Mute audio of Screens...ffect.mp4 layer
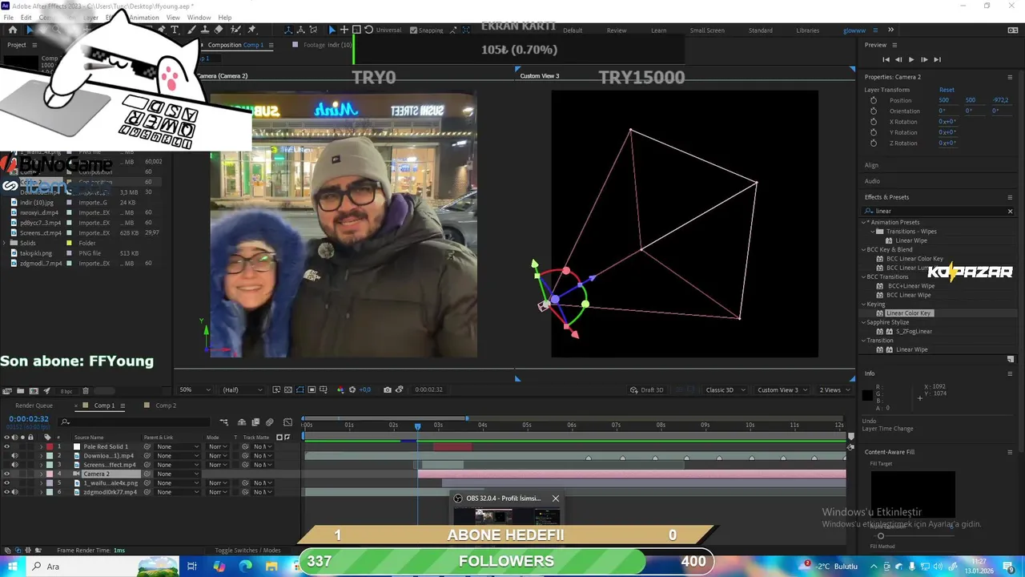The width and height of the screenshot is (1025, 577). coord(14,465)
